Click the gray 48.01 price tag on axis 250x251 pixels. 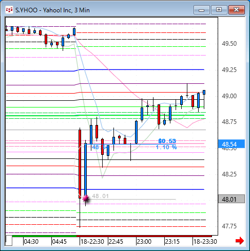[232, 199]
